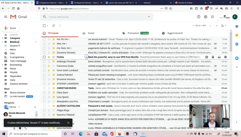
Task: Open Gmail support help icon
Action: point(199,17)
